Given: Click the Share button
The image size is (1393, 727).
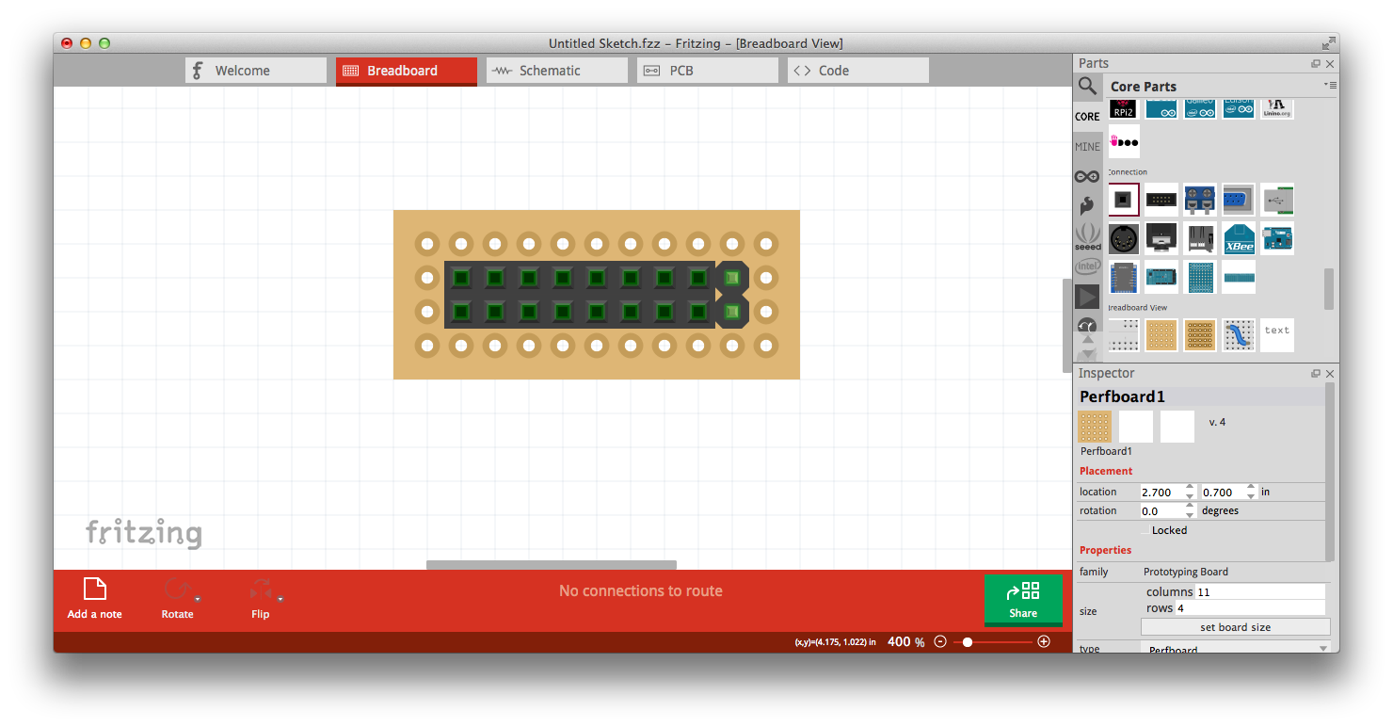Looking at the screenshot, I should 1023,599.
